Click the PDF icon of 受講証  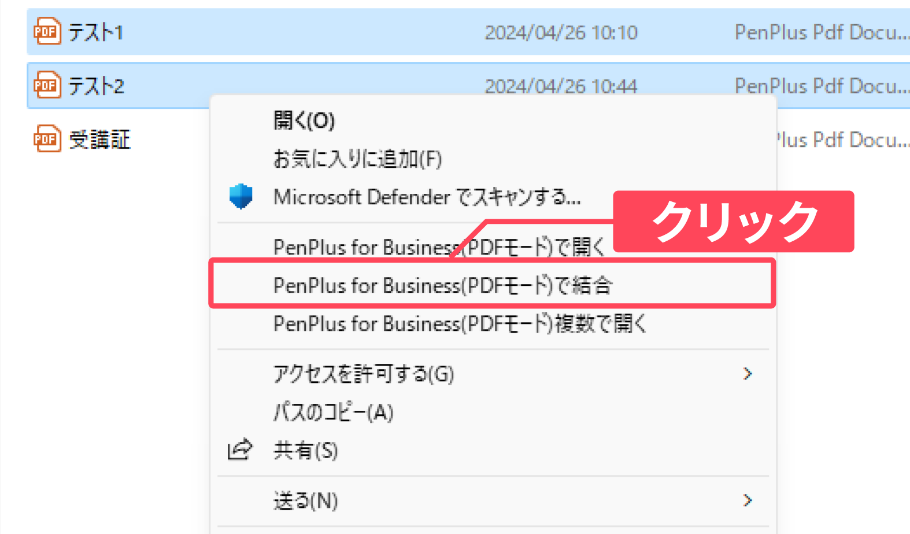point(47,139)
